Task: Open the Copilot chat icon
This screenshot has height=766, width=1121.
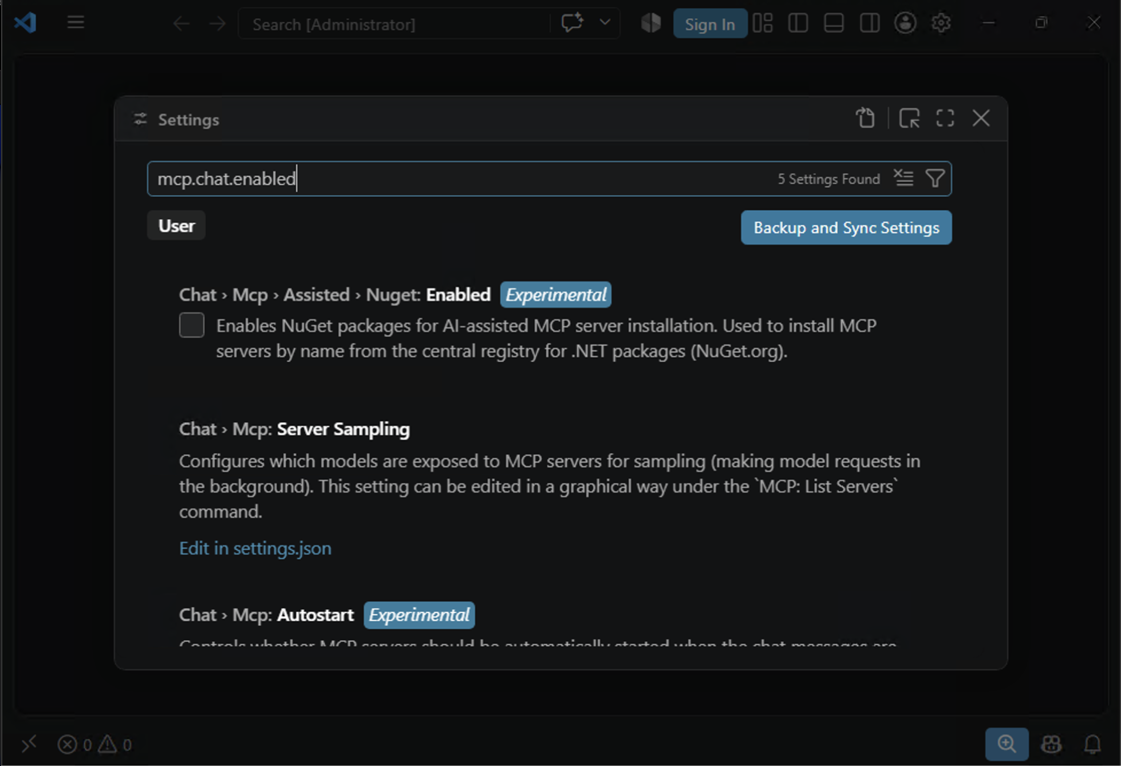Action: pos(571,23)
